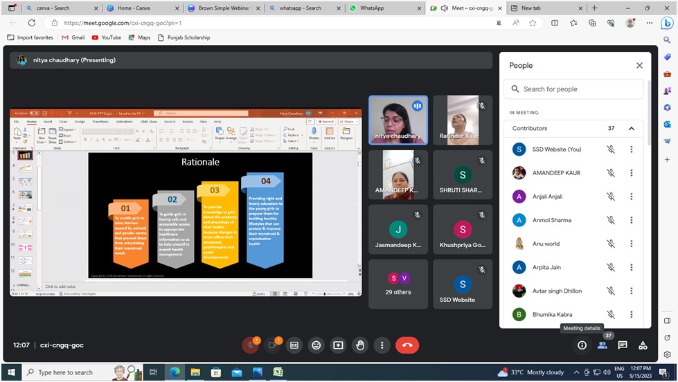Toggle the microphone on
Viewport: 678px width, 382px height.
tap(250, 345)
